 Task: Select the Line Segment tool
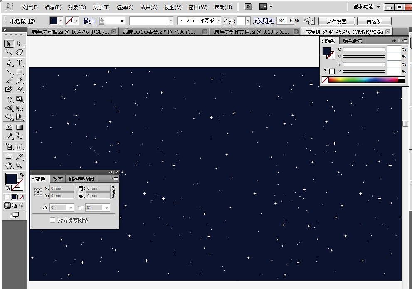9,72
